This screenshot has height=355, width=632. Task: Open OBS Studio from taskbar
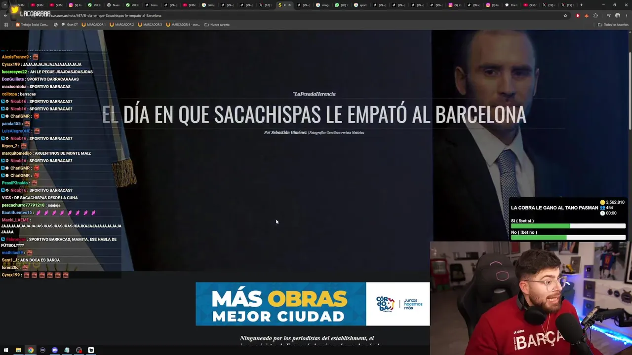(x=79, y=350)
